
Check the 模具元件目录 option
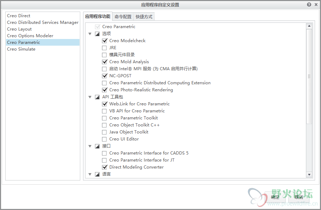(x=104, y=55)
